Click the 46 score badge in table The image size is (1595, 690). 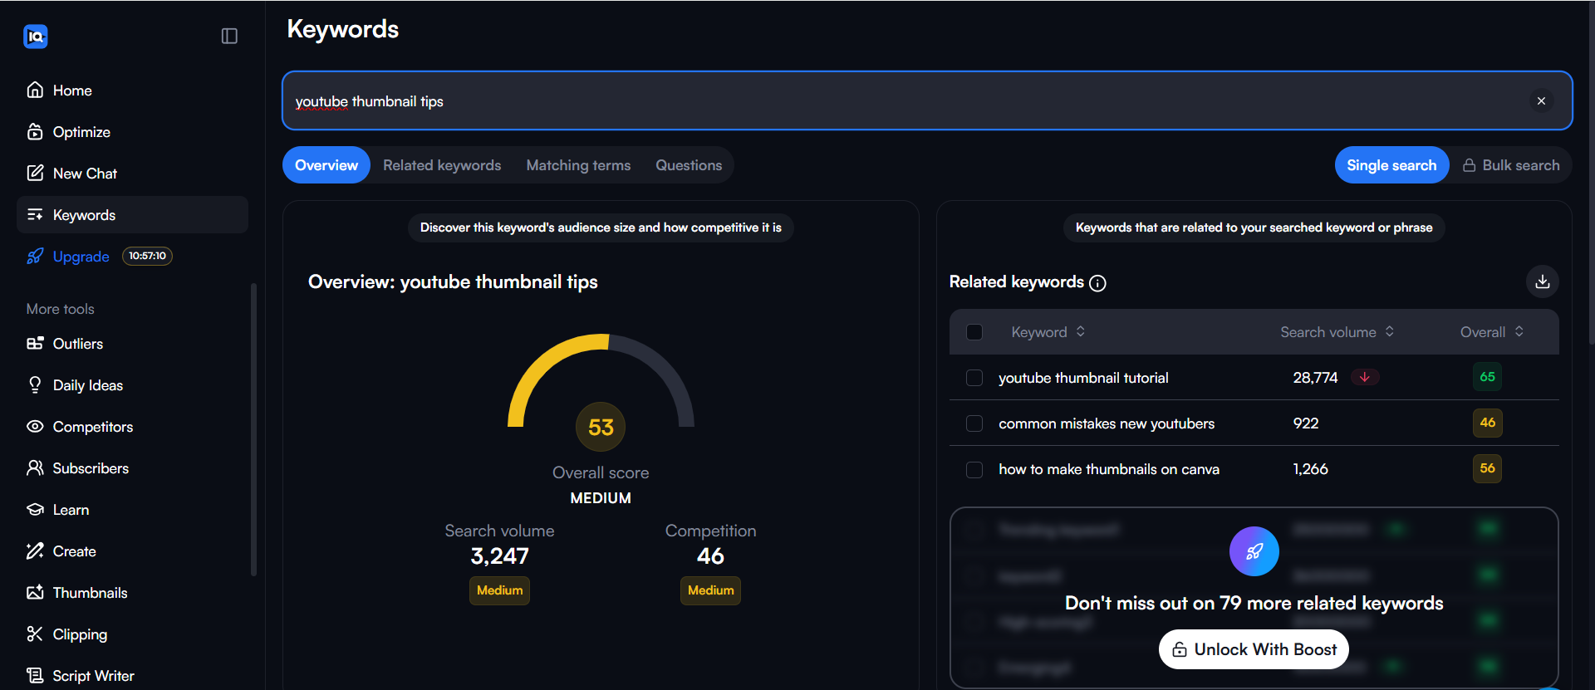point(1487,423)
